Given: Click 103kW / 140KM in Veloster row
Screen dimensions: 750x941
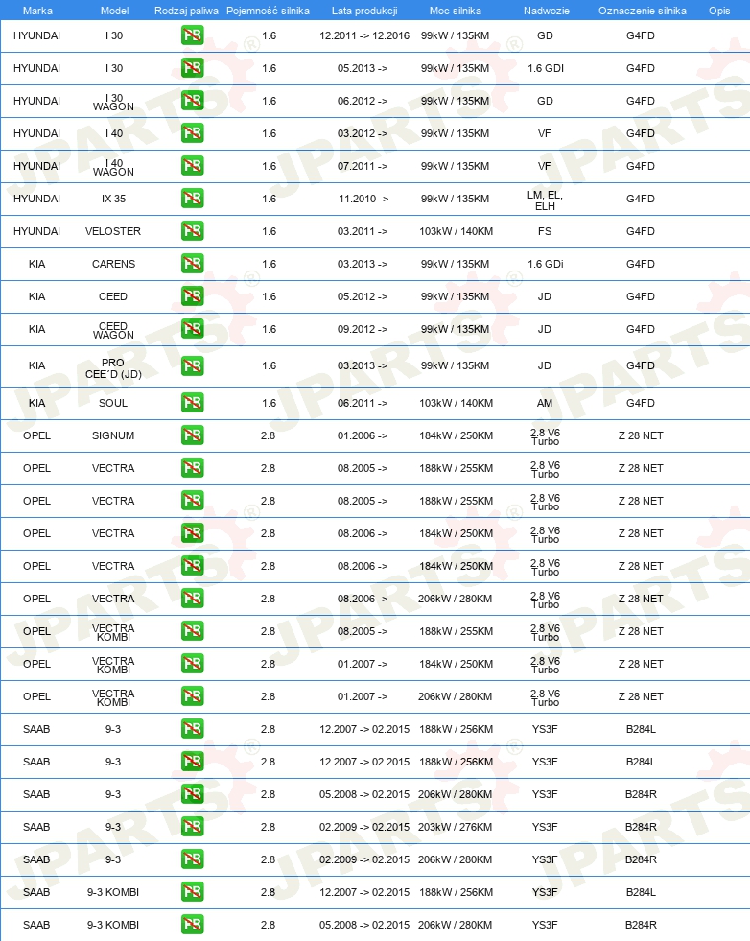Looking at the screenshot, I should pyautogui.click(x=456, y=231).
